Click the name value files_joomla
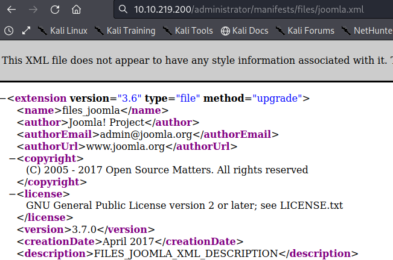The height and width of the screenshot is (260, 393). pyautogui.click(x=91, y=110)
